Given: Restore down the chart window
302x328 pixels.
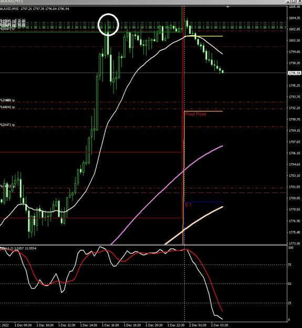Looking at the screenshot, I should click(294, 2).
